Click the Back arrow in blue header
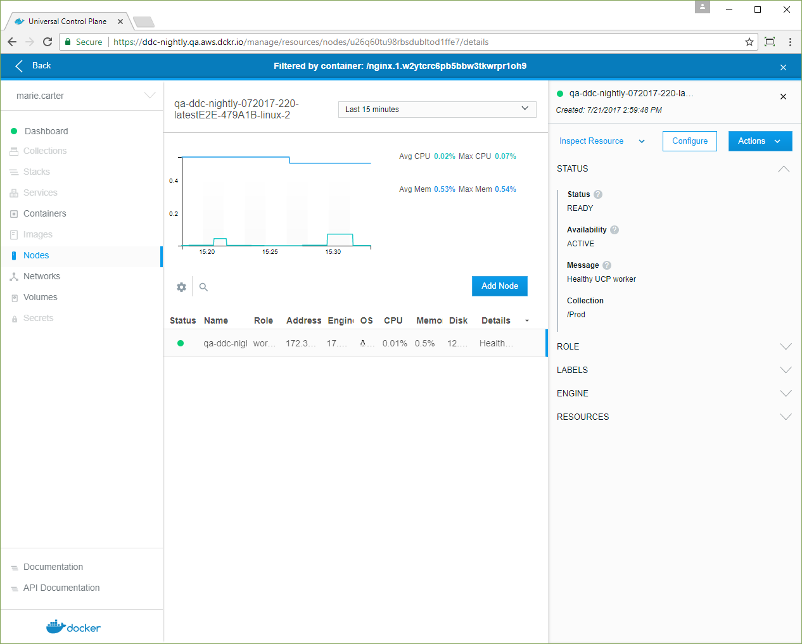Screen dimensions: 802x644 (20, 66)
